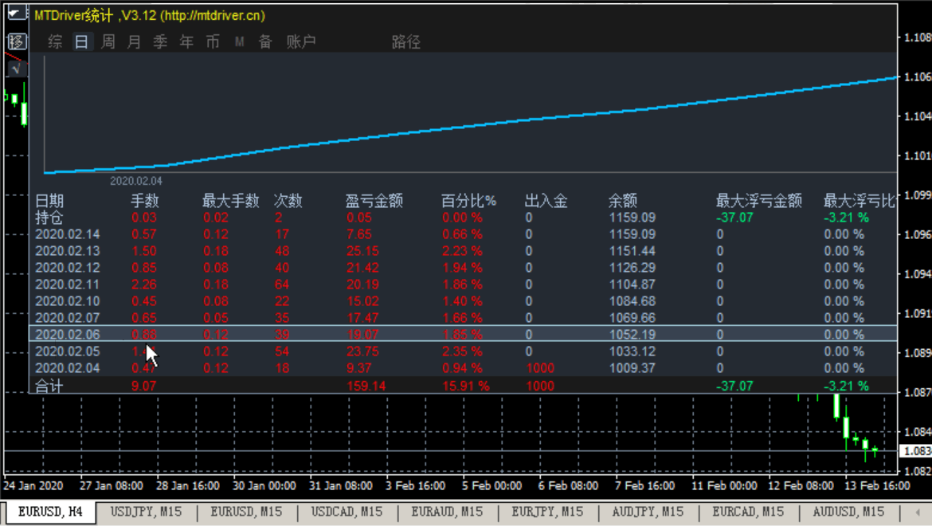The image size is (932, 526).
Task: Select the 2020.02.07 row
Action: pyautogui.click(x=463, y=317)
